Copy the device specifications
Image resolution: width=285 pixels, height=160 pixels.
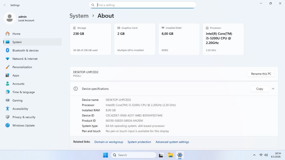(260, 89)
